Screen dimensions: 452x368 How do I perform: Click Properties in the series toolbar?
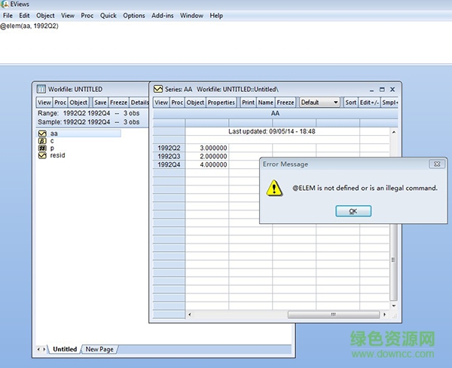click(x=221, y=103)
